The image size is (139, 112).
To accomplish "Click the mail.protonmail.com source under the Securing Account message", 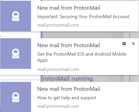I will pos(58,25).
